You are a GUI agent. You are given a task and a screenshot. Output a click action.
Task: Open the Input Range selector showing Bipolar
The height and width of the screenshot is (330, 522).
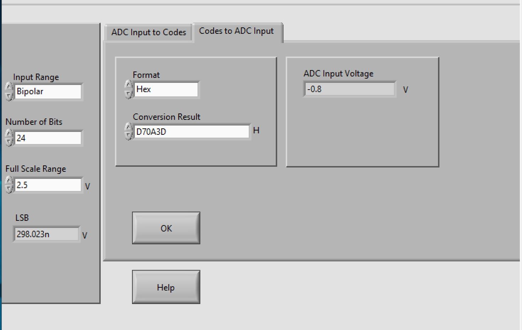click(48, 91)
